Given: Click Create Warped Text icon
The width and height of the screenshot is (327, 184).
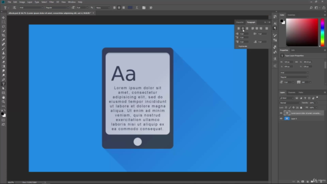Looking at the screenshot, I should point(137,8).
